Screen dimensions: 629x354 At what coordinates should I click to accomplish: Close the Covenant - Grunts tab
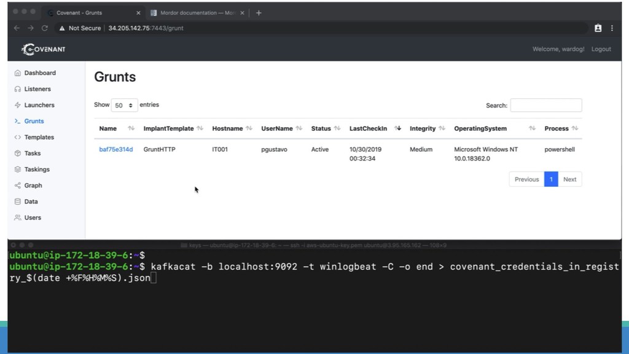[x=138, y=13]
